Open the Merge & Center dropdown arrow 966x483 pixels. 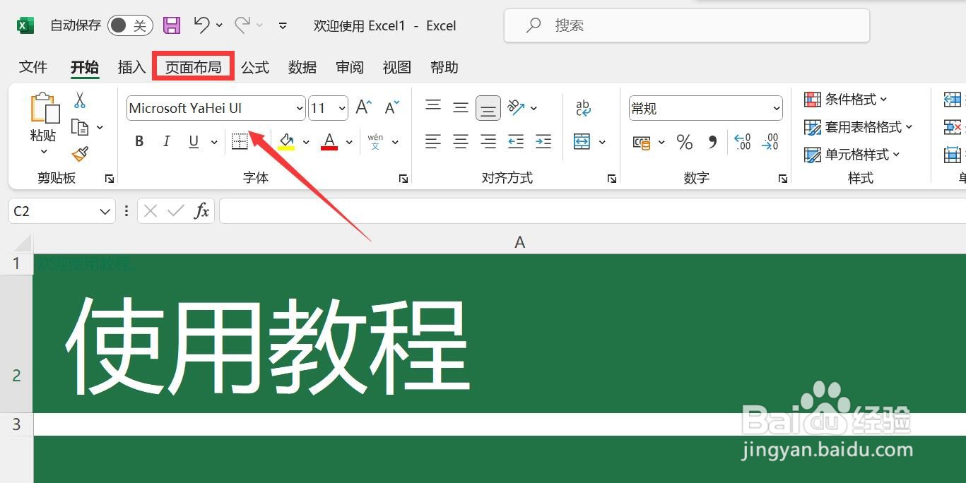[602, 142]
